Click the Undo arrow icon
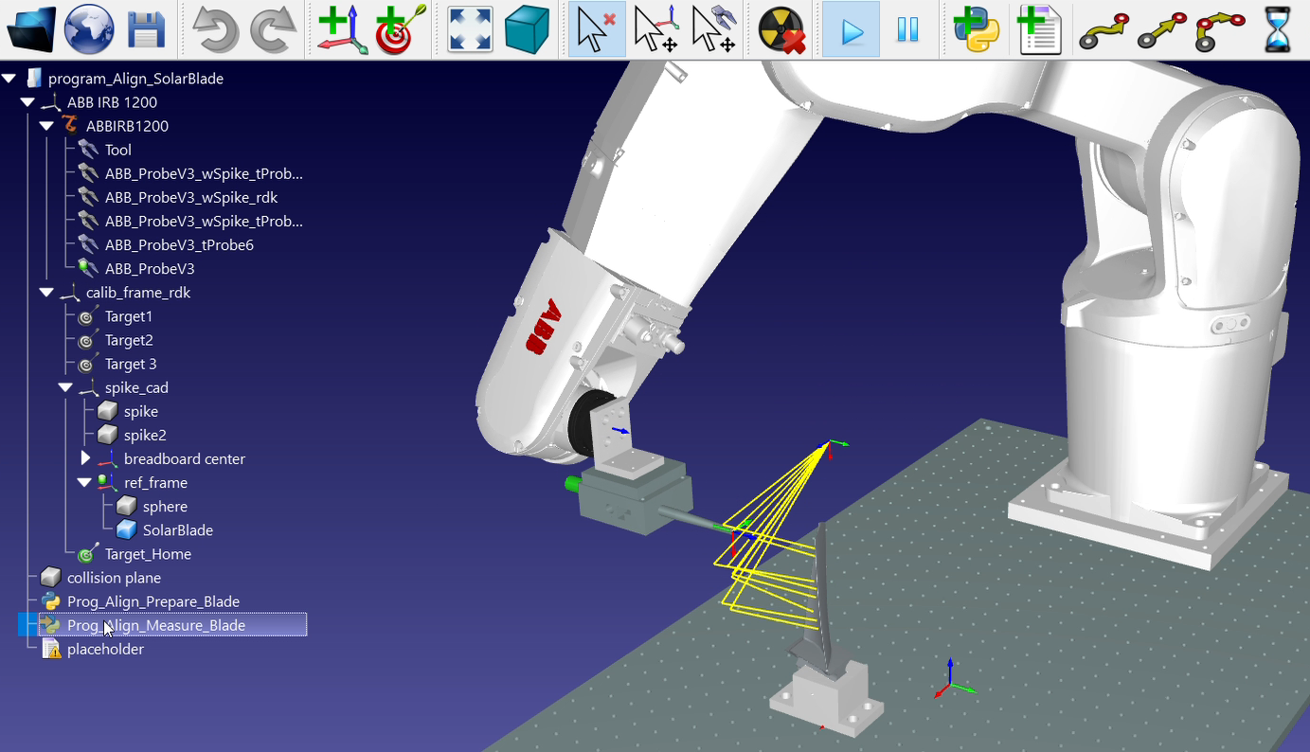1310x752 pixels. click(215, 30)
